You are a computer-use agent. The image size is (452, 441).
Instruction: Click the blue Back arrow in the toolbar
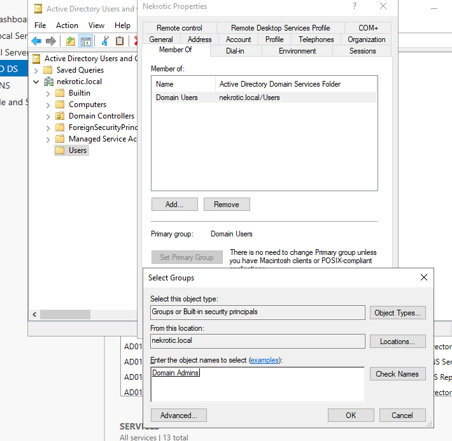tap(36, 41)
